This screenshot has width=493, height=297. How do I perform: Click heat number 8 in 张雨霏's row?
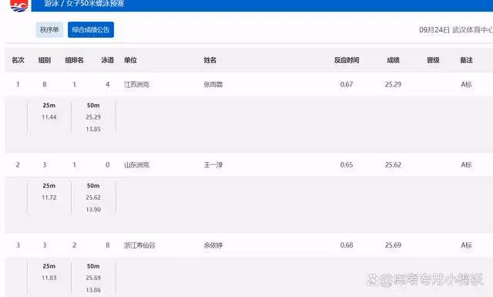45,84
